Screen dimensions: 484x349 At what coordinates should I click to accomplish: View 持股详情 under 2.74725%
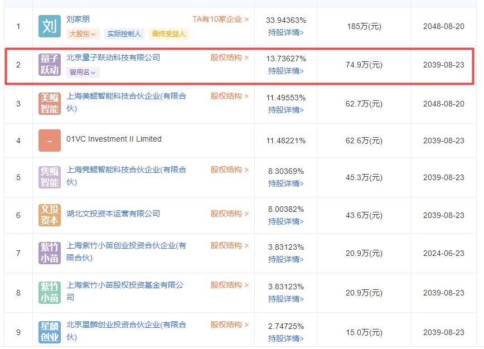click(286, 338)
